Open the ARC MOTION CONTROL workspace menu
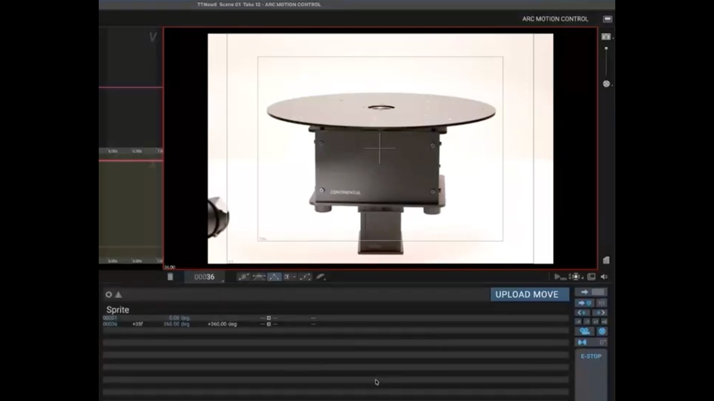 (555, 18)
